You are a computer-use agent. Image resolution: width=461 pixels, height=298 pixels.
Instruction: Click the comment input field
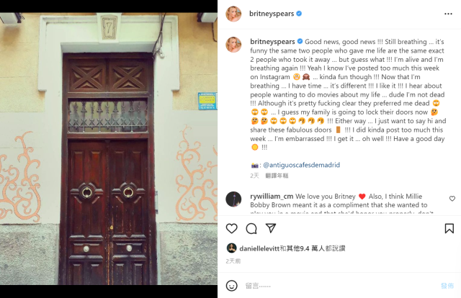339,286
